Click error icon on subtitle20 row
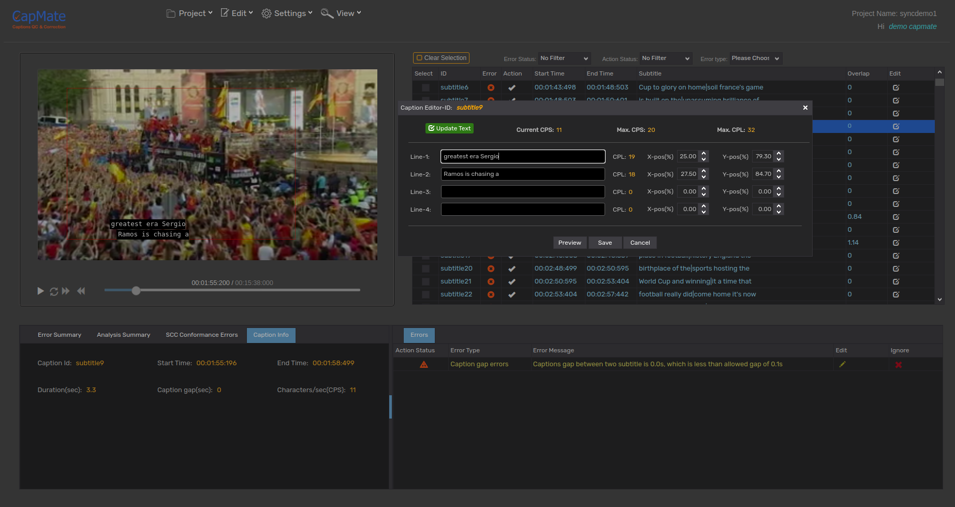Screen dimensions: 955x507 point(491,269)
